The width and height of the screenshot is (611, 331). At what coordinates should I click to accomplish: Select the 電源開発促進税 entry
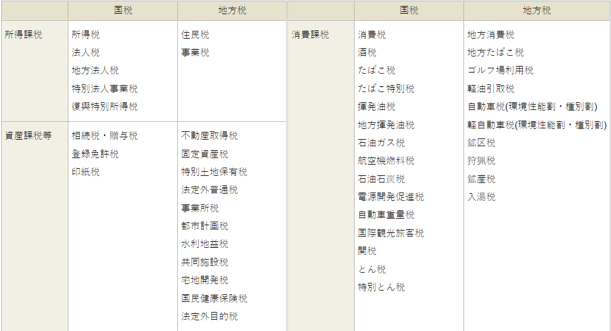click(391, 197)
